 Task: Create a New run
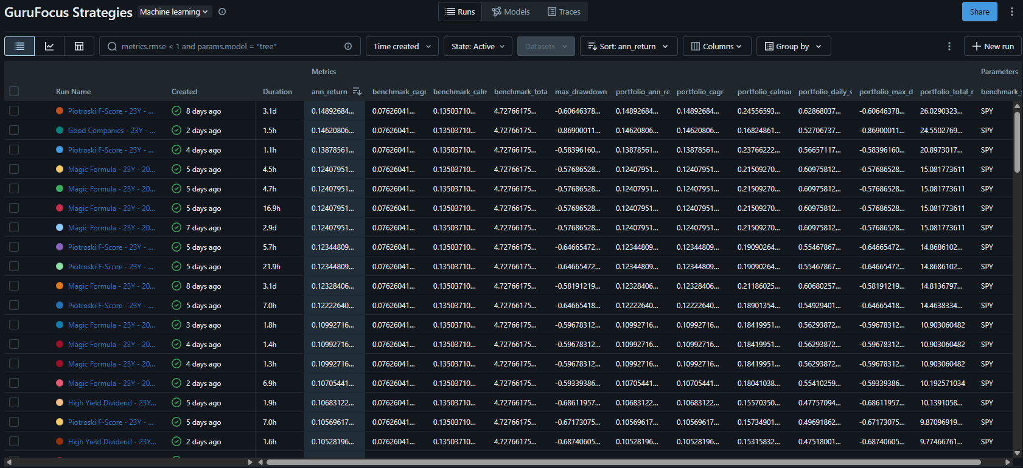993,46
